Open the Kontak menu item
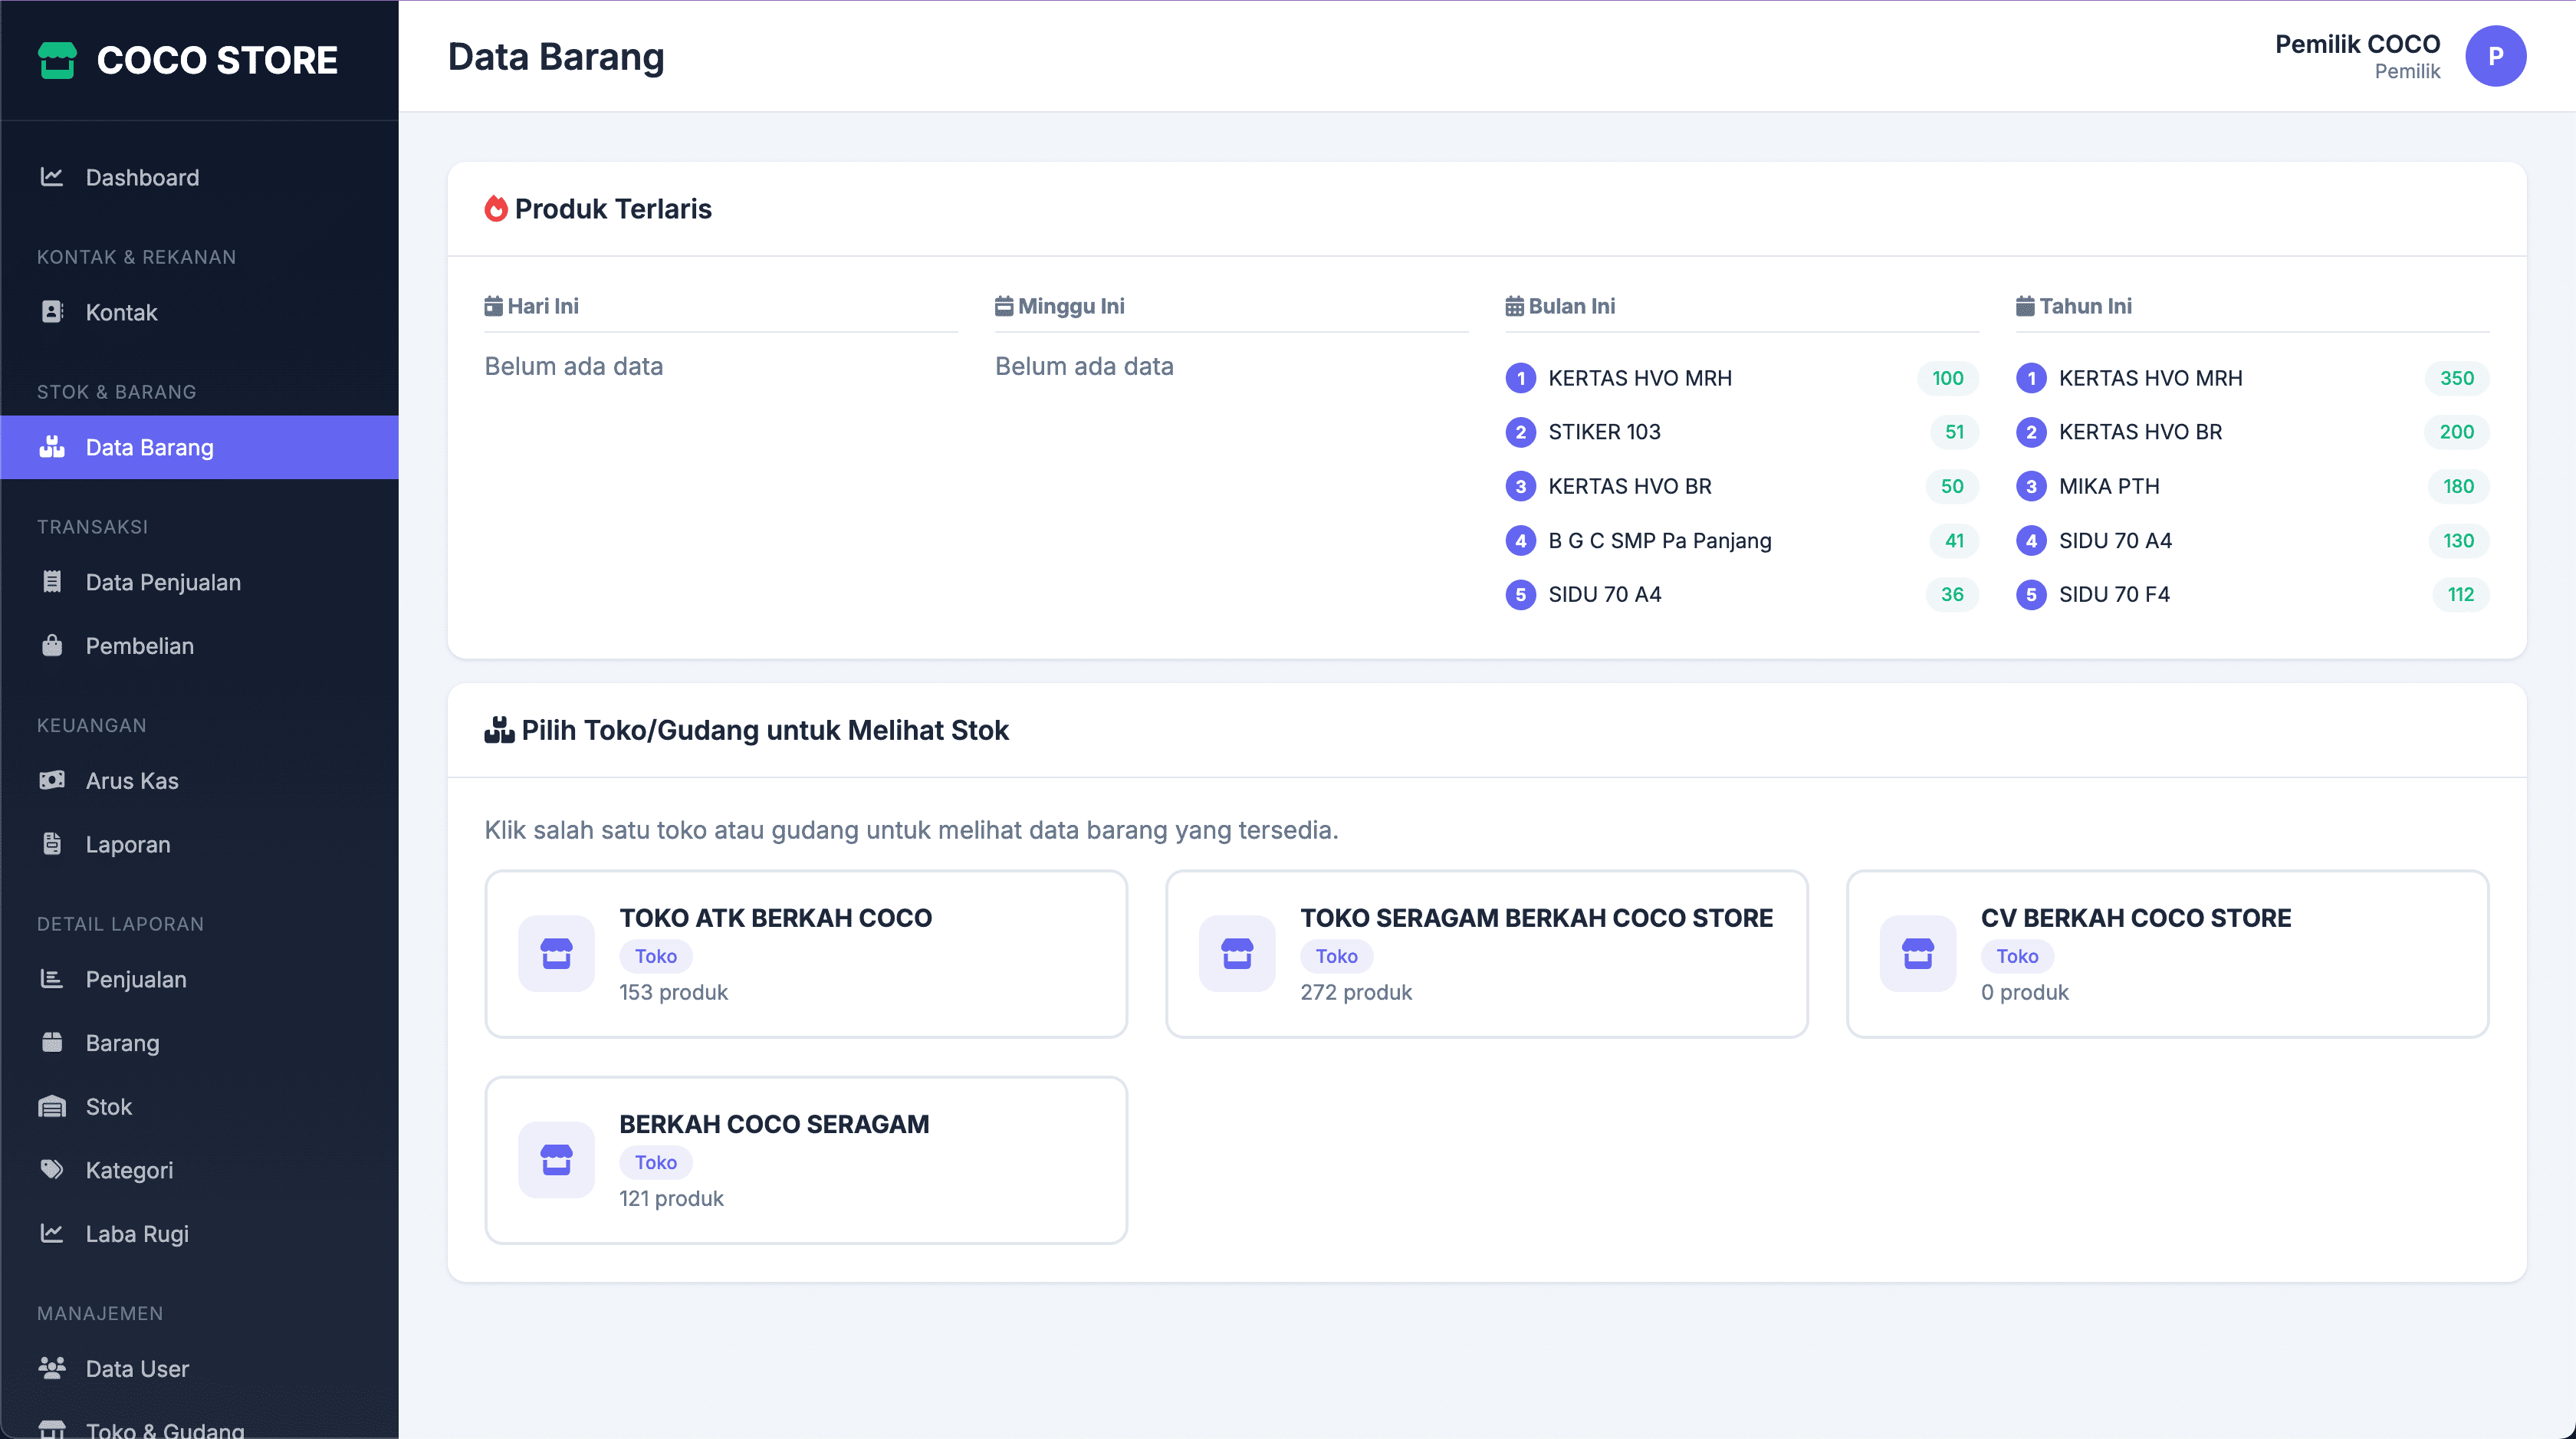The width and height of the screenshot is (2576, 1439). [199, 312]
